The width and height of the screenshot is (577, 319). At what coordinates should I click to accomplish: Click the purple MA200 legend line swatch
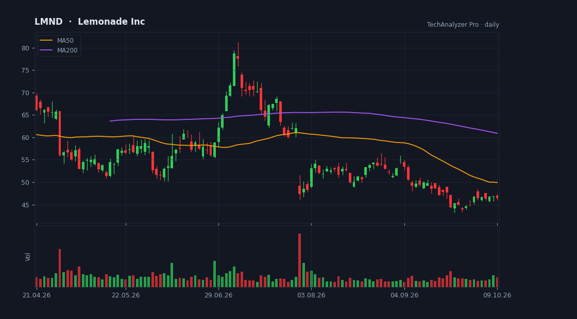point(46,50)
